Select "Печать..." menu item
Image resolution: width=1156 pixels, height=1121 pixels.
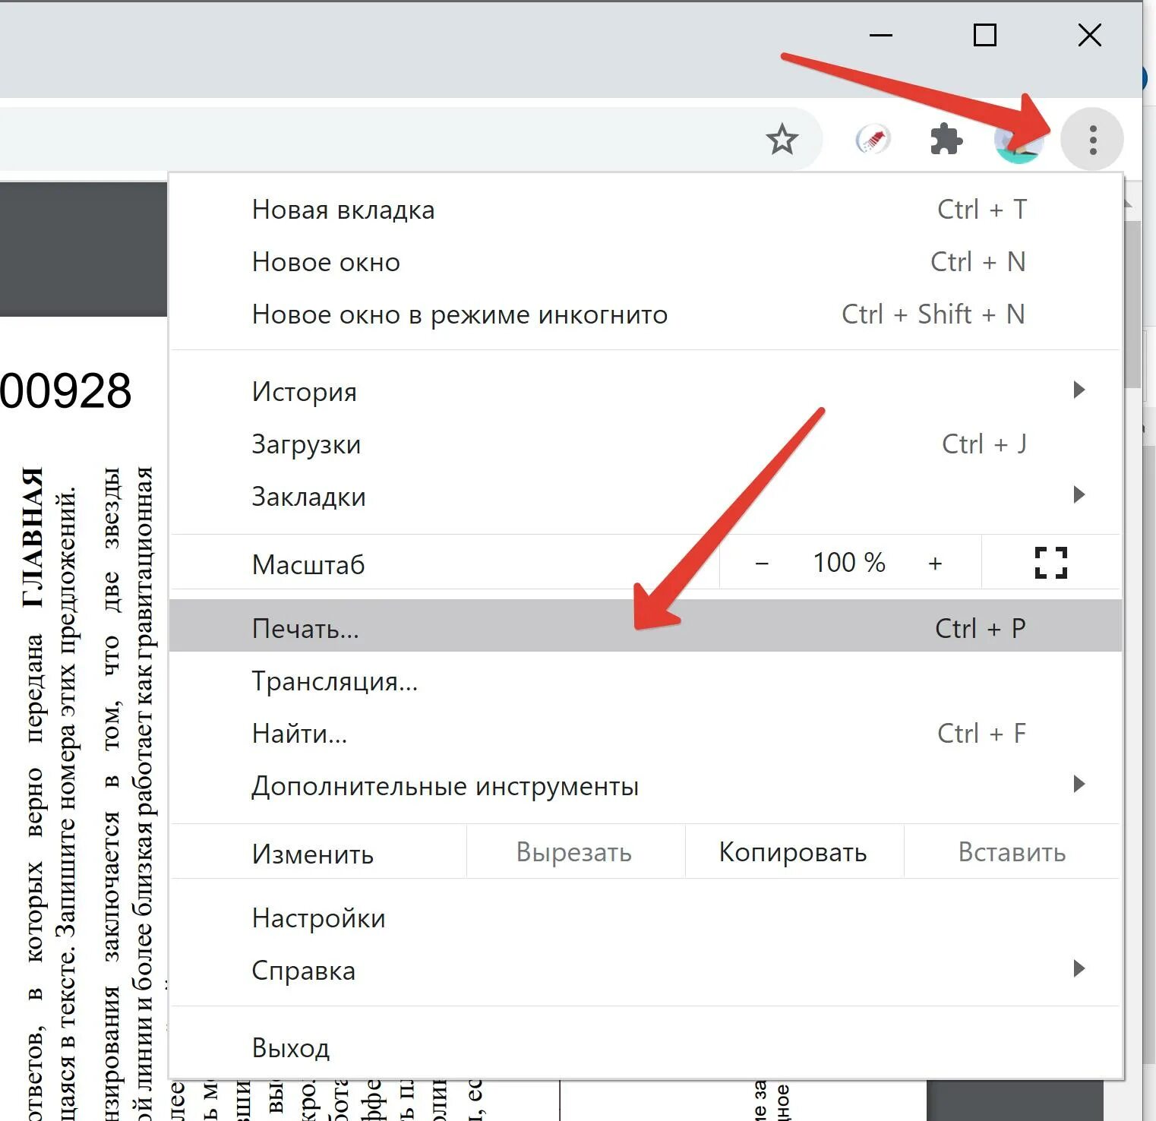[645, 626]
